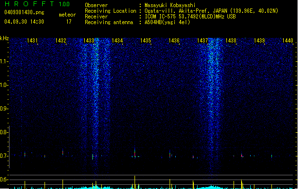Click the 0.7 frequency axis label
298x189 pixels.
[4, 156]
